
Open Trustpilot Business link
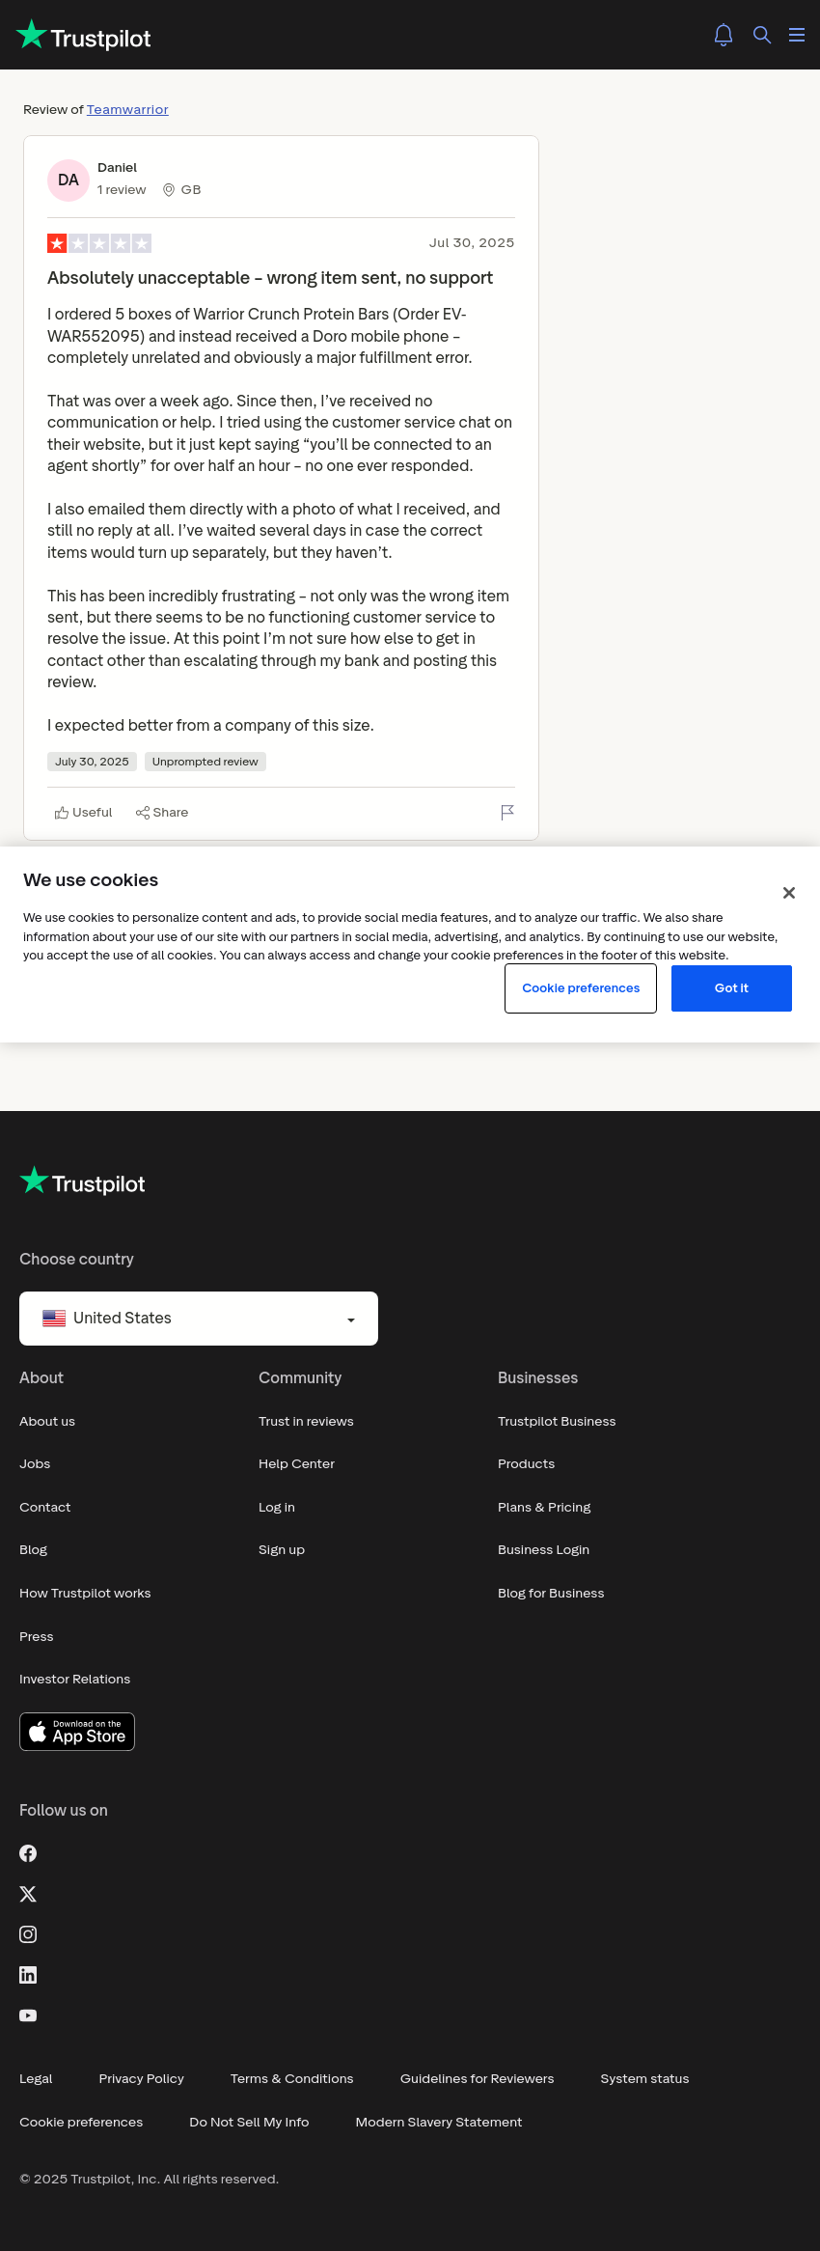(557, 1422)
